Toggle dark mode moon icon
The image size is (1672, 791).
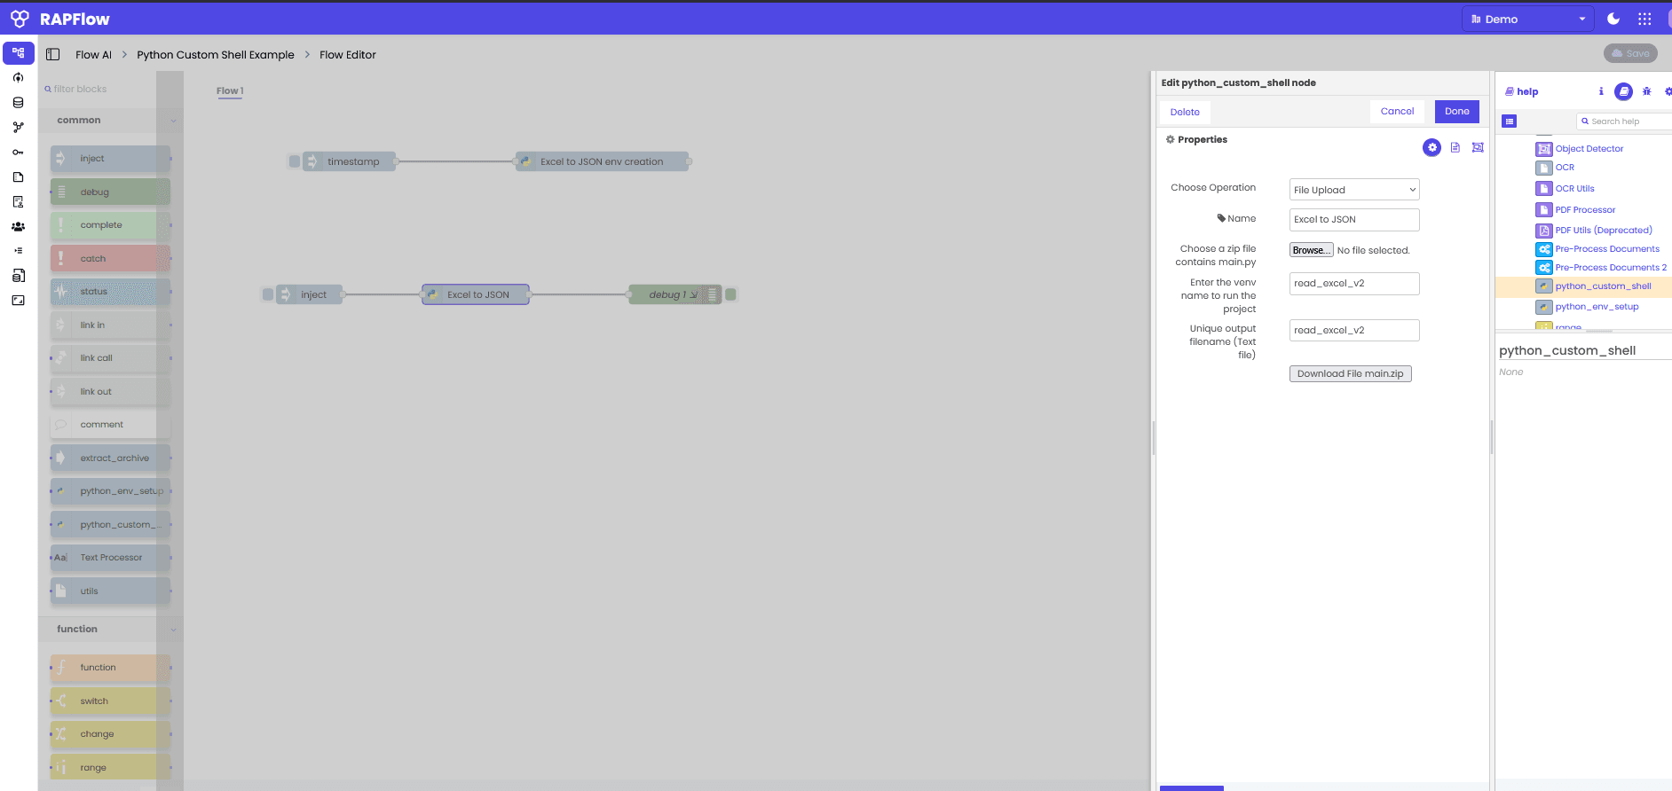[1613, 19]
